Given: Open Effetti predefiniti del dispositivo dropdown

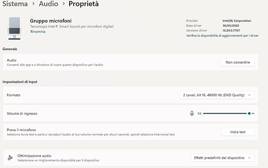Looking at the screenshot, I should 223,158.
